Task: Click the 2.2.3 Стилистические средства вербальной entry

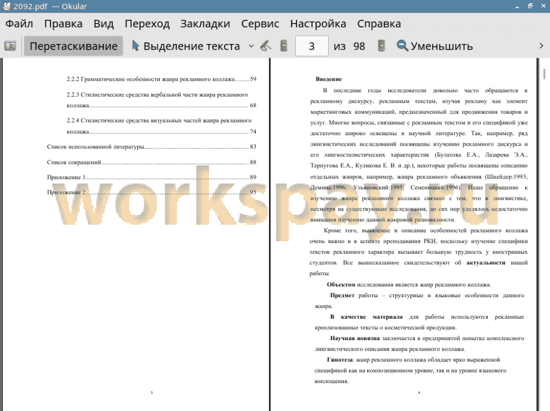Action: click(x=161, y=100)
